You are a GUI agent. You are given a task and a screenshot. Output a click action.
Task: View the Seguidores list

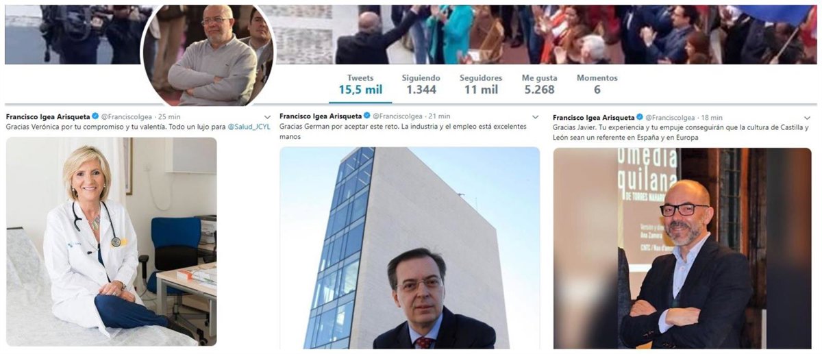pyautogui.click(x=481, y=84)
